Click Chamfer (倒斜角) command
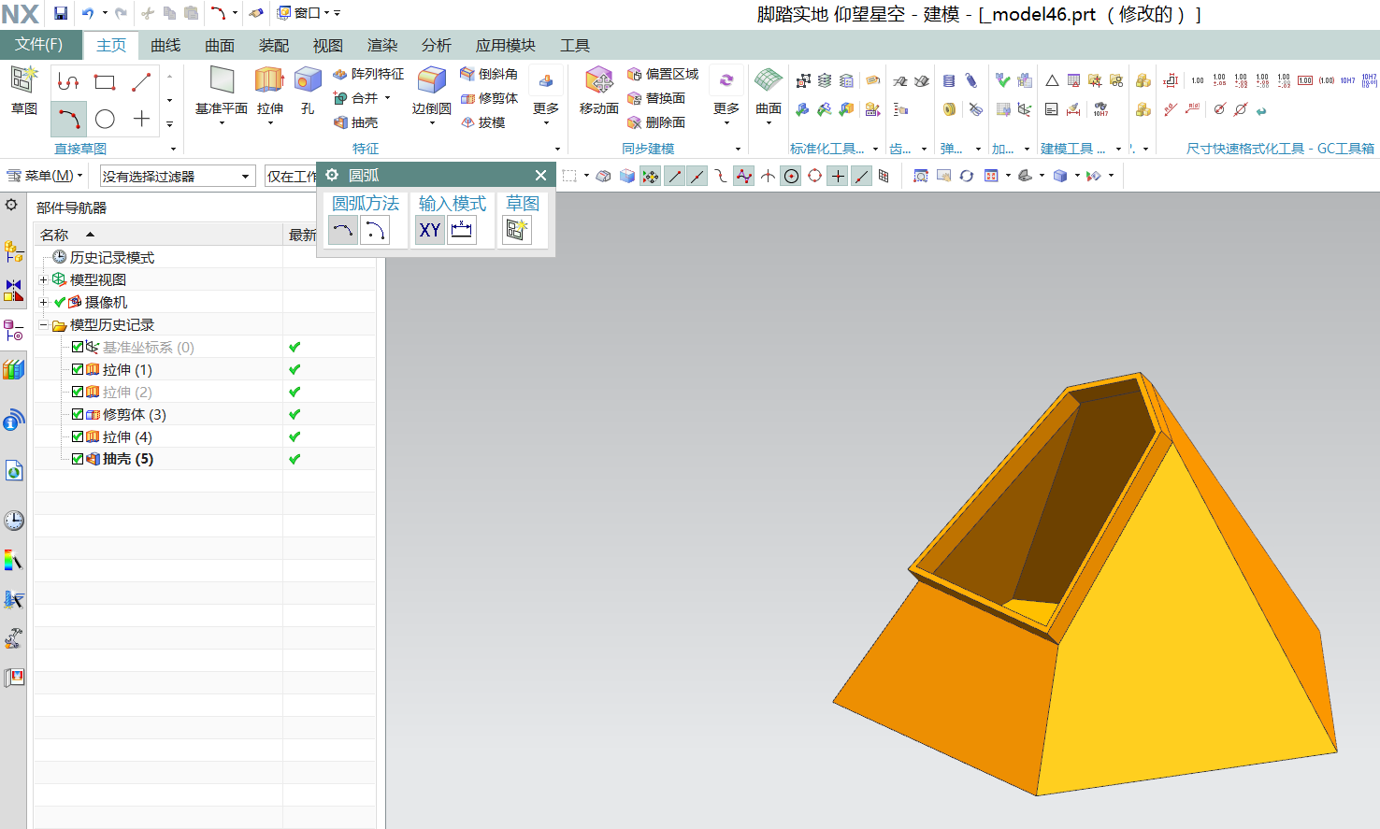 coord(489,74)
